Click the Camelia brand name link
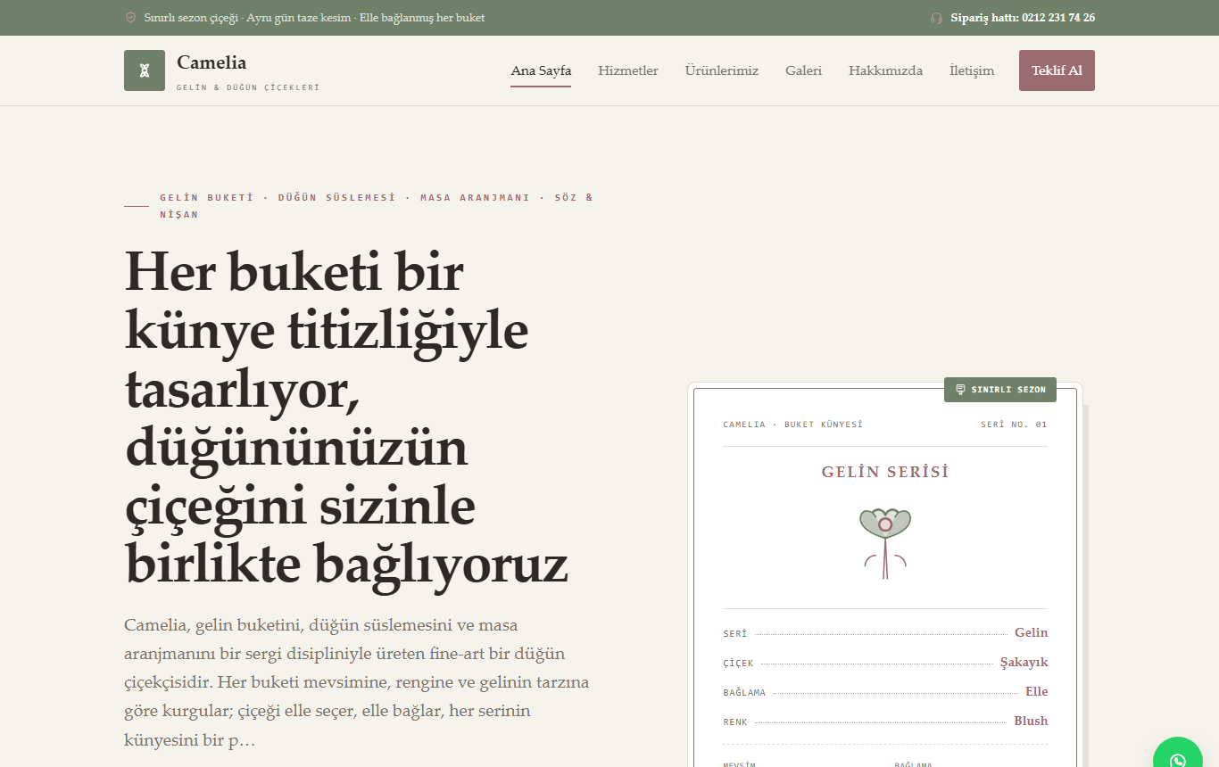 [211, 62]
